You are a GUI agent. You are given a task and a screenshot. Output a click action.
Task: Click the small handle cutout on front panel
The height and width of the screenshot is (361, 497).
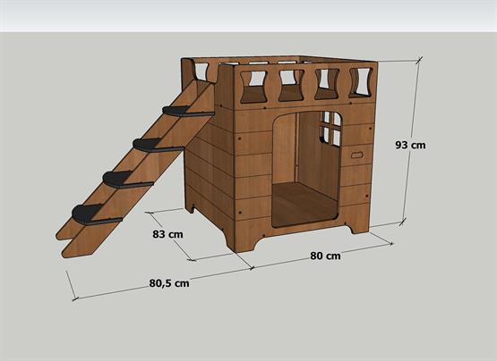357,155
